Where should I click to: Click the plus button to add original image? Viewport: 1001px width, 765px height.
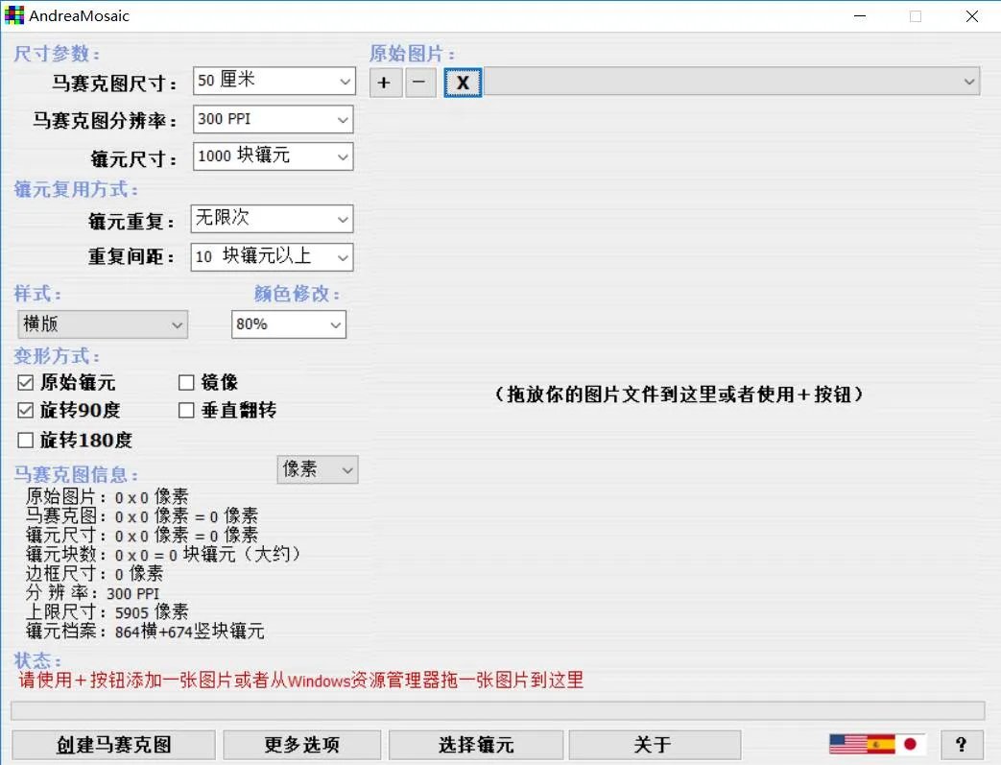coord(385,83)
